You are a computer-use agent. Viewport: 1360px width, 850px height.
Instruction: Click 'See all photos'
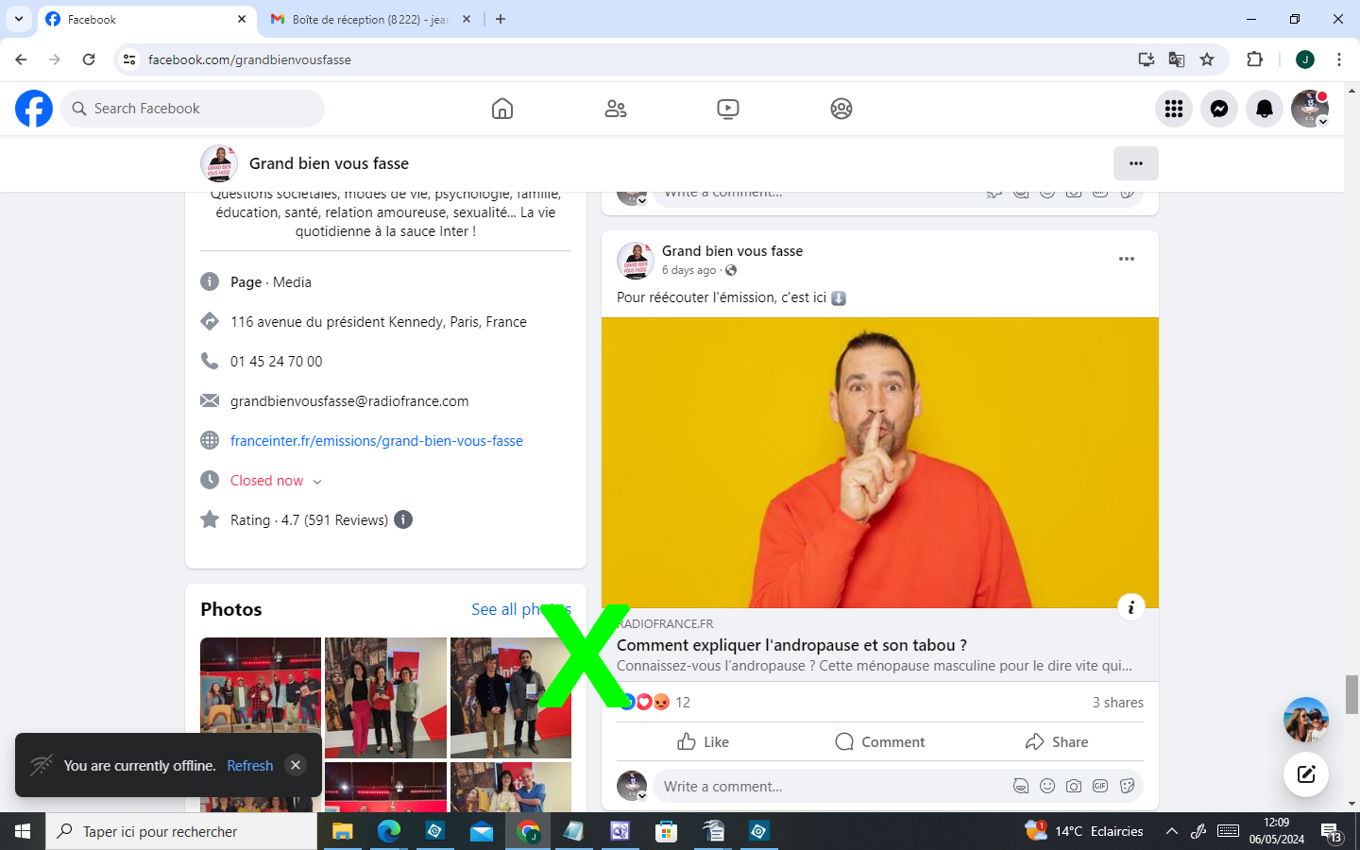(x=521, y=609)
